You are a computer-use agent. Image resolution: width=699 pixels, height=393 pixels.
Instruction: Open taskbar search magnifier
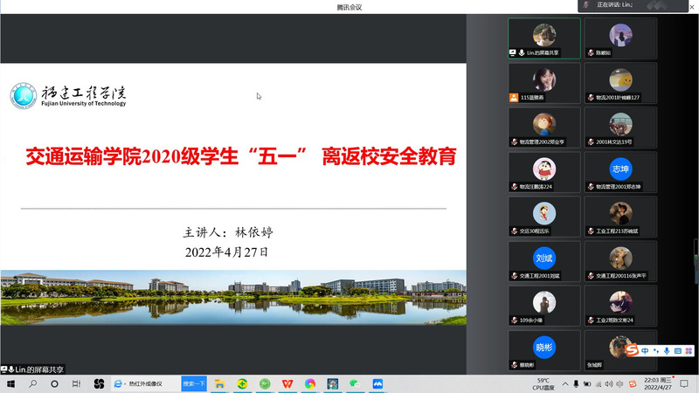(33, 383)
